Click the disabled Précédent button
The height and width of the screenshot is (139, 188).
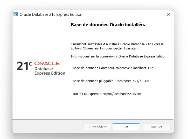(x=98, y=127)
